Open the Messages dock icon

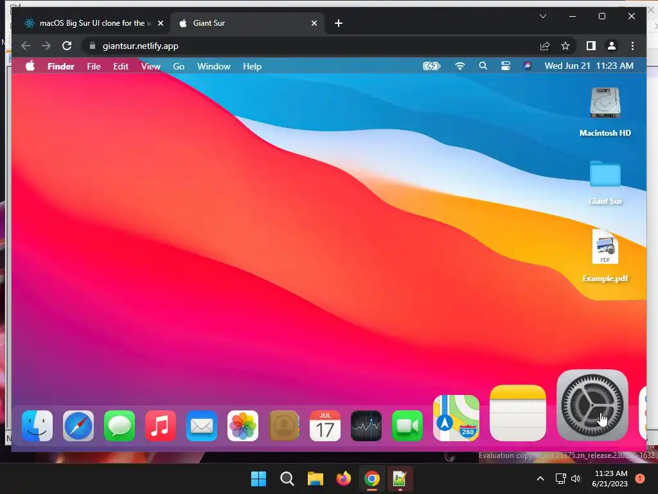[120, 426]
